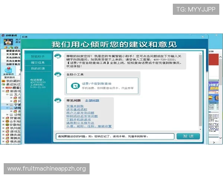The width and height of the screenshot is (223, 178).
Task: Click the green frog badge icon below avatar
Action: click(11, 47)
